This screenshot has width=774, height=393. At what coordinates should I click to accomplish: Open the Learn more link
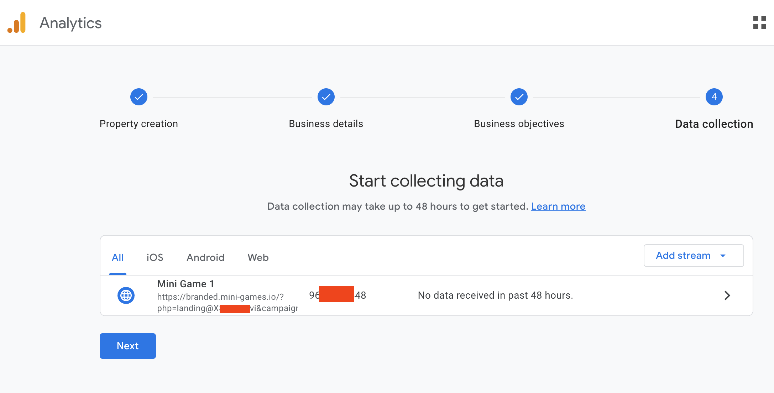pyautogui.click(x=558, y=206)
